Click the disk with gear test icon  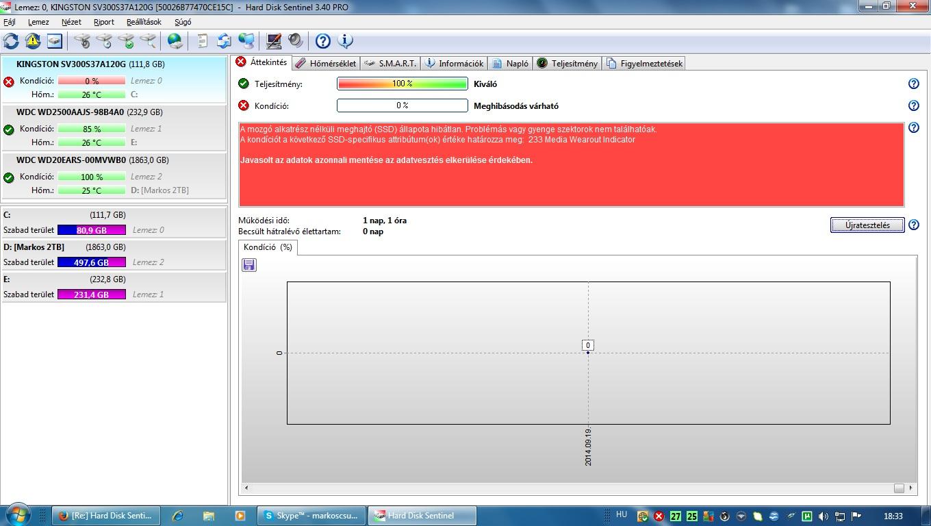82,41
